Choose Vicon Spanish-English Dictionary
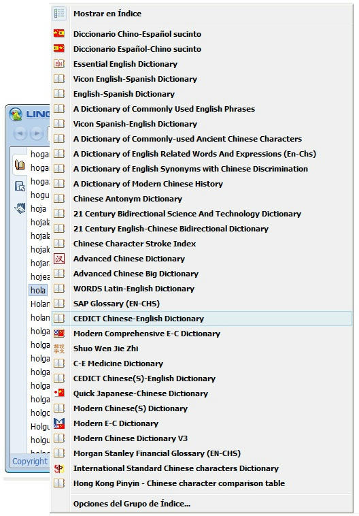The width and height of the screenshot is (359, 516). pos(201,124)
